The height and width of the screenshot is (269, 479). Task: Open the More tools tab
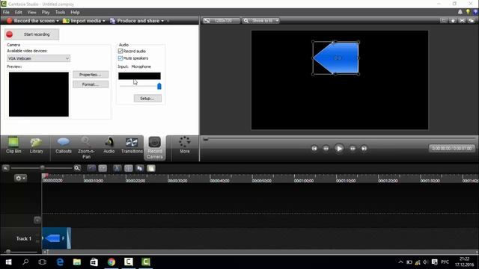(x=185, y=145)
